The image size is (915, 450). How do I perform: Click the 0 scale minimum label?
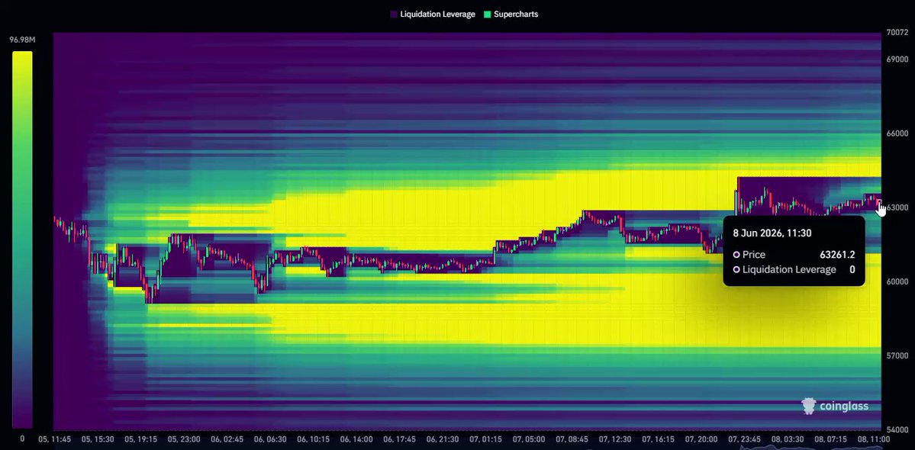(22, 439)
